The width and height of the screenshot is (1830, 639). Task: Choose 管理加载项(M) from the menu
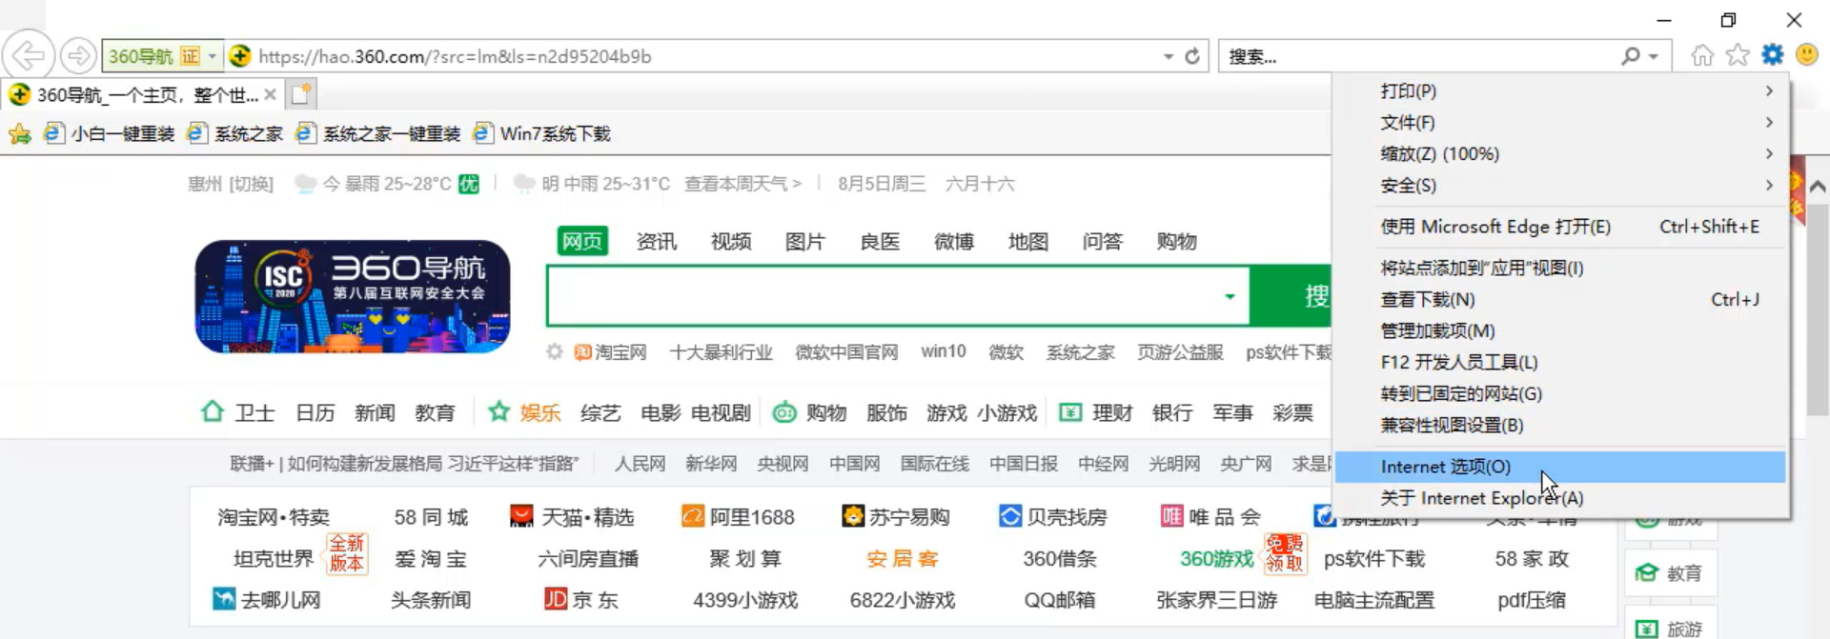pyautogui.click(x=1437, y=330)
